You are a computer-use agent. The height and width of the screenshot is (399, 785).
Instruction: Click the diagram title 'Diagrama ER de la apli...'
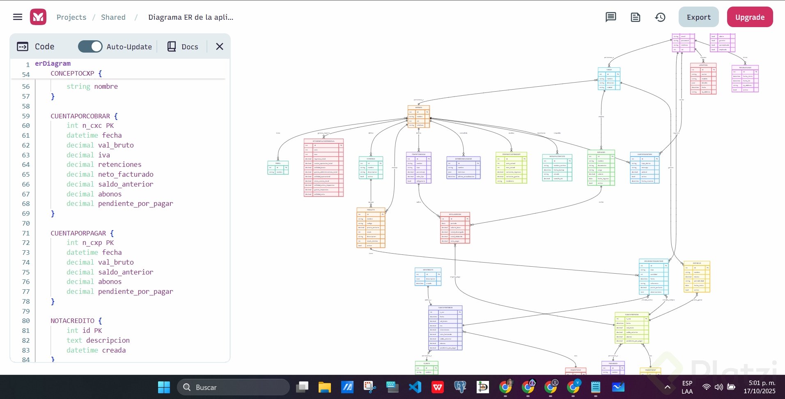pyautogui.click(x=191, y=17)
